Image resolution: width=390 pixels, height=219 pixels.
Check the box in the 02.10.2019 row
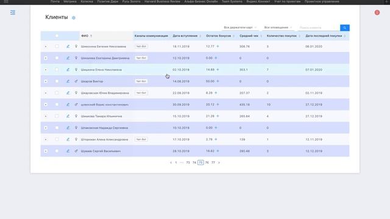click(x=57, y=69)
